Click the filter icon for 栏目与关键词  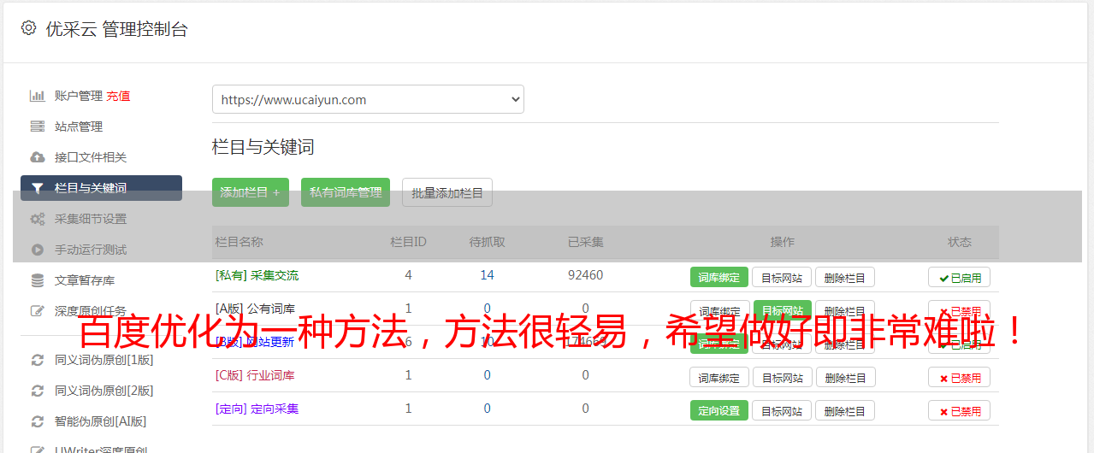coord(38,188)
